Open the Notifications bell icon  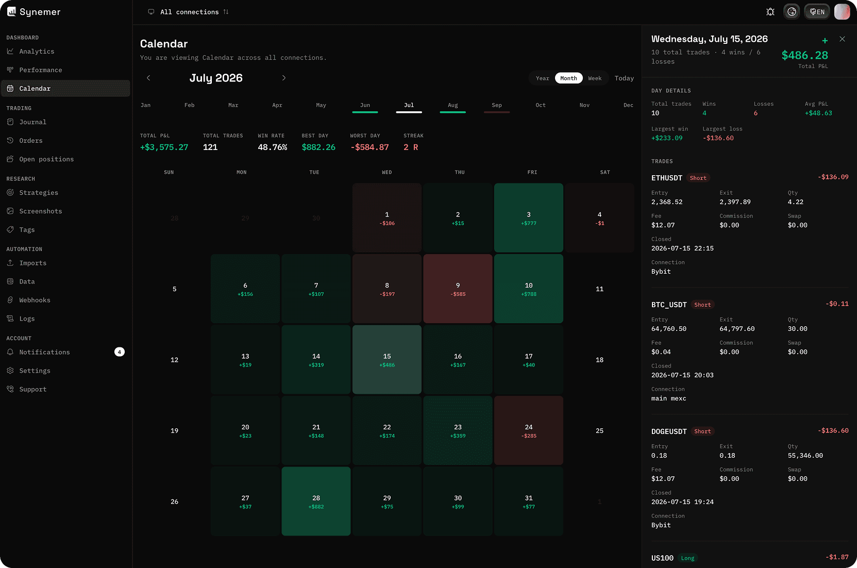(10, 352)
